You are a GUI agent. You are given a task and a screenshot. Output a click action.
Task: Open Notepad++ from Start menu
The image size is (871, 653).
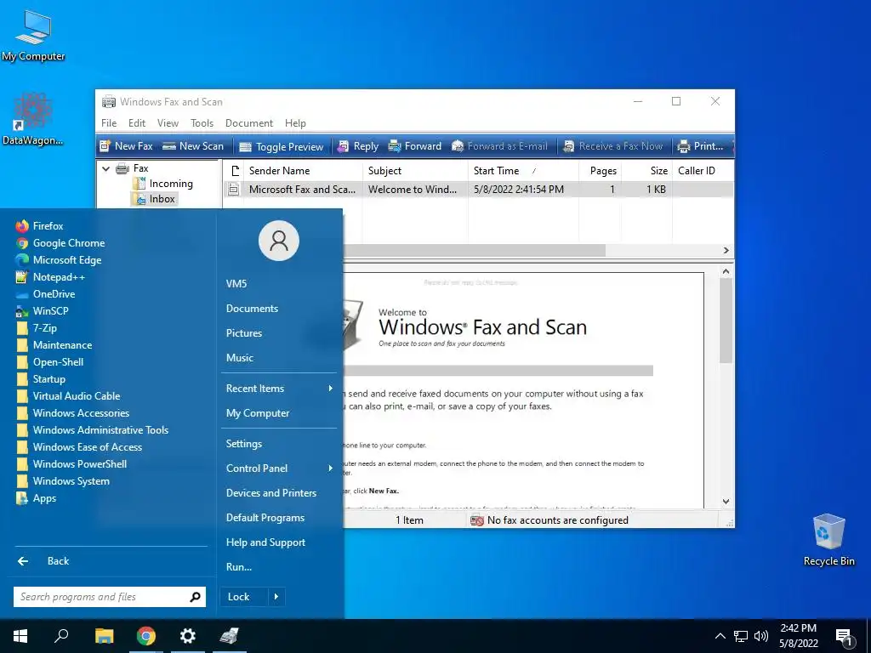point(50,277)
